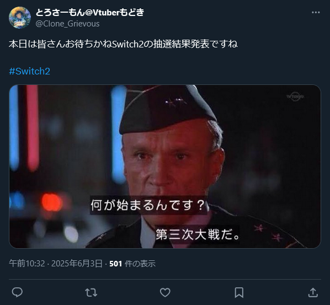
Task: Click the pink neon light in the image
Action: point(33,127)
